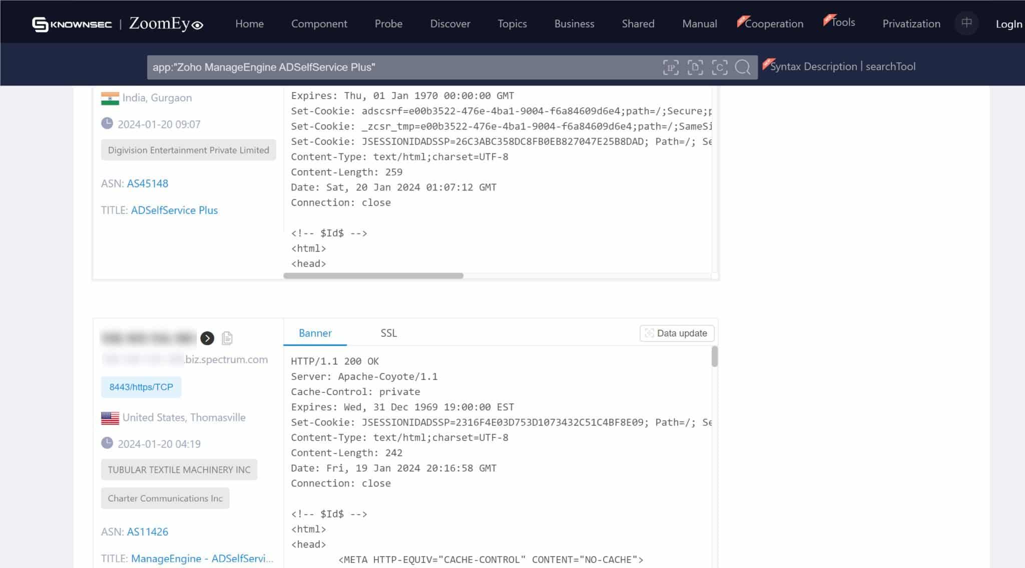1025x568 pixels.
Task: Open the ADSelfService Plus title link
Action: click(x=174, y=210)
